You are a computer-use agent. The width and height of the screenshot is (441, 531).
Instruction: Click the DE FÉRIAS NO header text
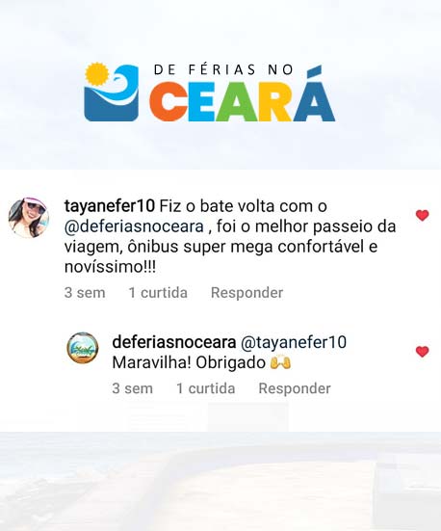[x=223, y=69]
